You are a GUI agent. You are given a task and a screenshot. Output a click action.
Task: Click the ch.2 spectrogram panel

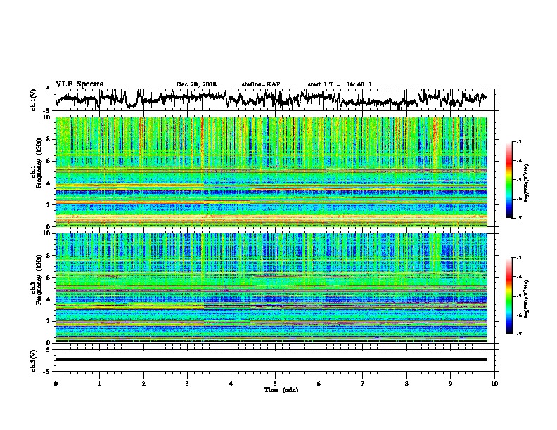pos(271,288)
